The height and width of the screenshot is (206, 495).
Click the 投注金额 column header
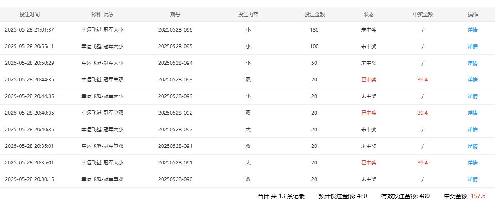pos(314,14)
